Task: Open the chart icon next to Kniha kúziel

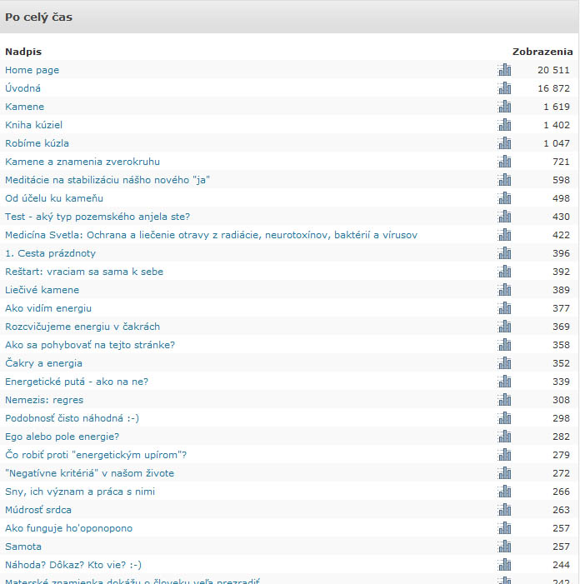Action: 504,125
